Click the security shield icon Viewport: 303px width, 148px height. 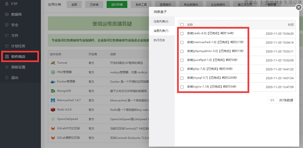click(7, 25)
